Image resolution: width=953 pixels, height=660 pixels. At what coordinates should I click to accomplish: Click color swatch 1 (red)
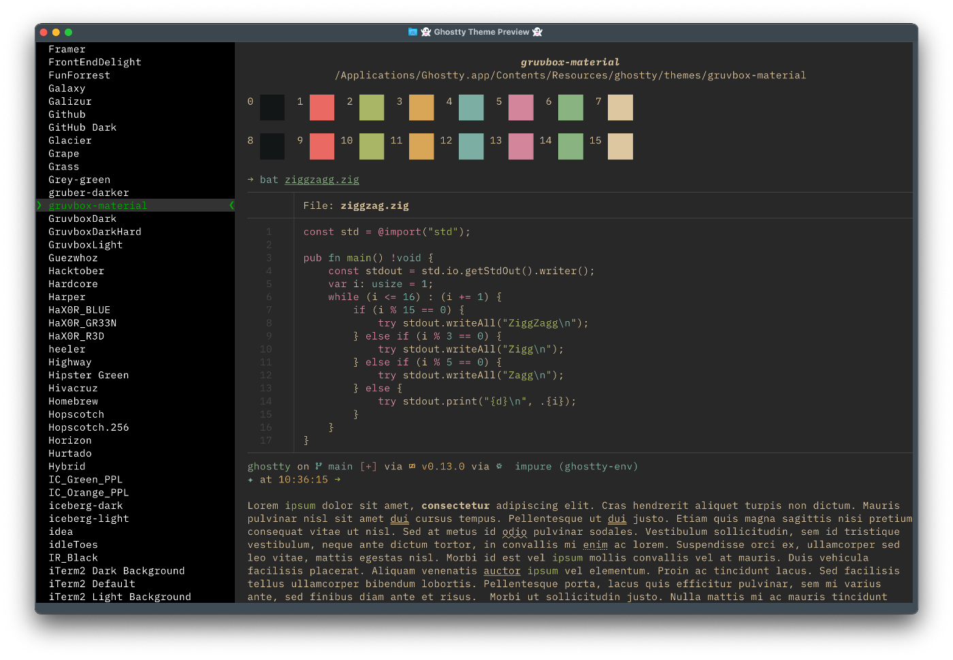pos(322,108)
